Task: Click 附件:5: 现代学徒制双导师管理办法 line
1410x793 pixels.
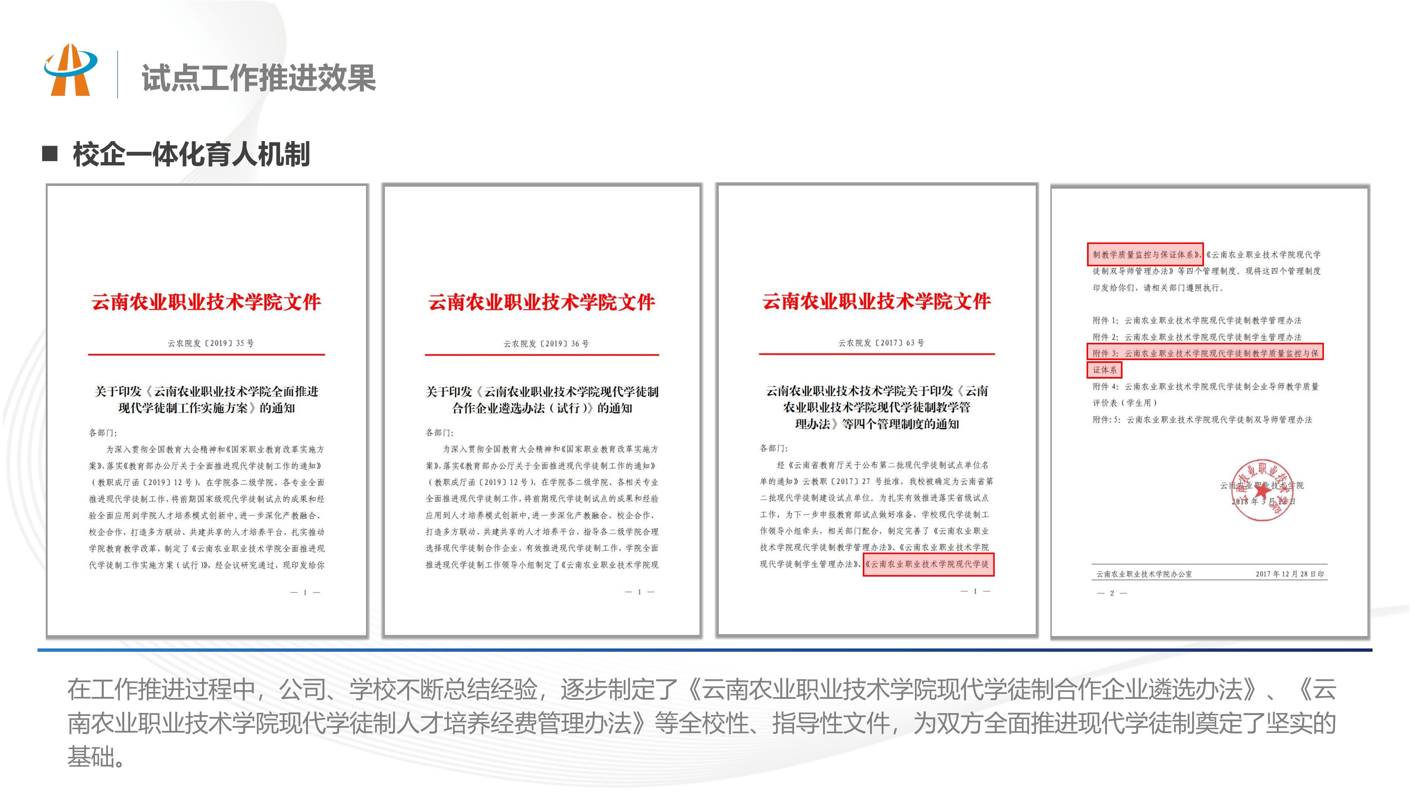Action: pos(1203,420)
